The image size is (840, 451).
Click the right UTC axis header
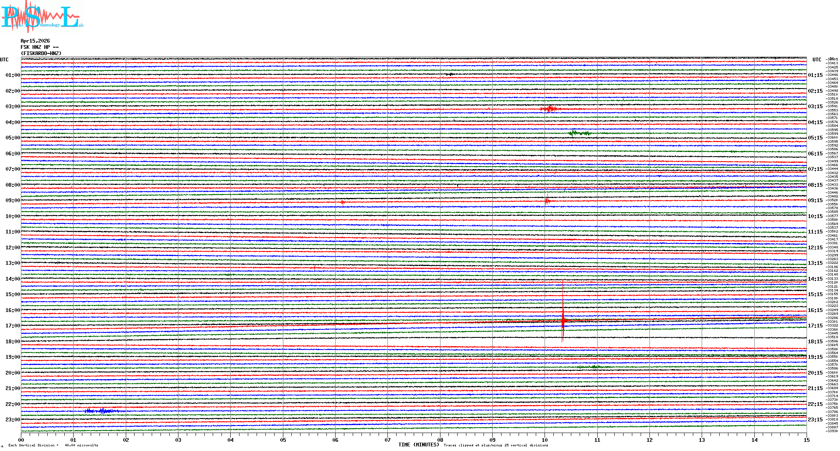[x=817, y=60]
